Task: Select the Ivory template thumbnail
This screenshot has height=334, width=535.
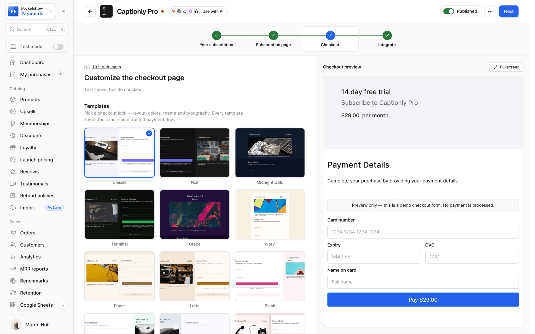Action: point(270,214)
